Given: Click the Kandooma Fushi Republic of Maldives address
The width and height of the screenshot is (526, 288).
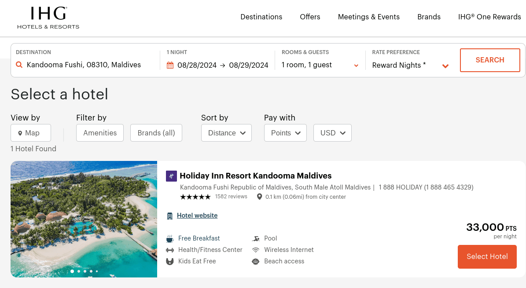Looking at the screenshot, I should (x=276, y=187).
